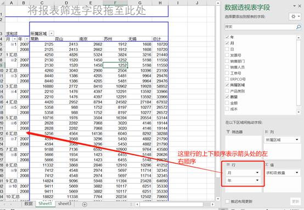Uncheck the 数量 field checkbox
The height and width of the screenshot is (210, 304).
pyautogui.click(x=227, y=97)
